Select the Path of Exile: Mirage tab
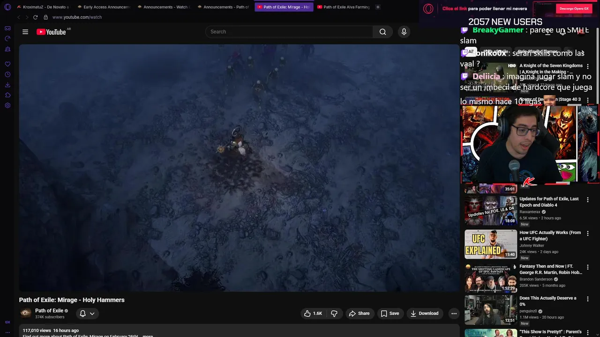The image size is (600, 337). point(283,7)
